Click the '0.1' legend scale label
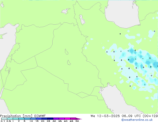Screen dimensions: 158x122 point(3,121)
